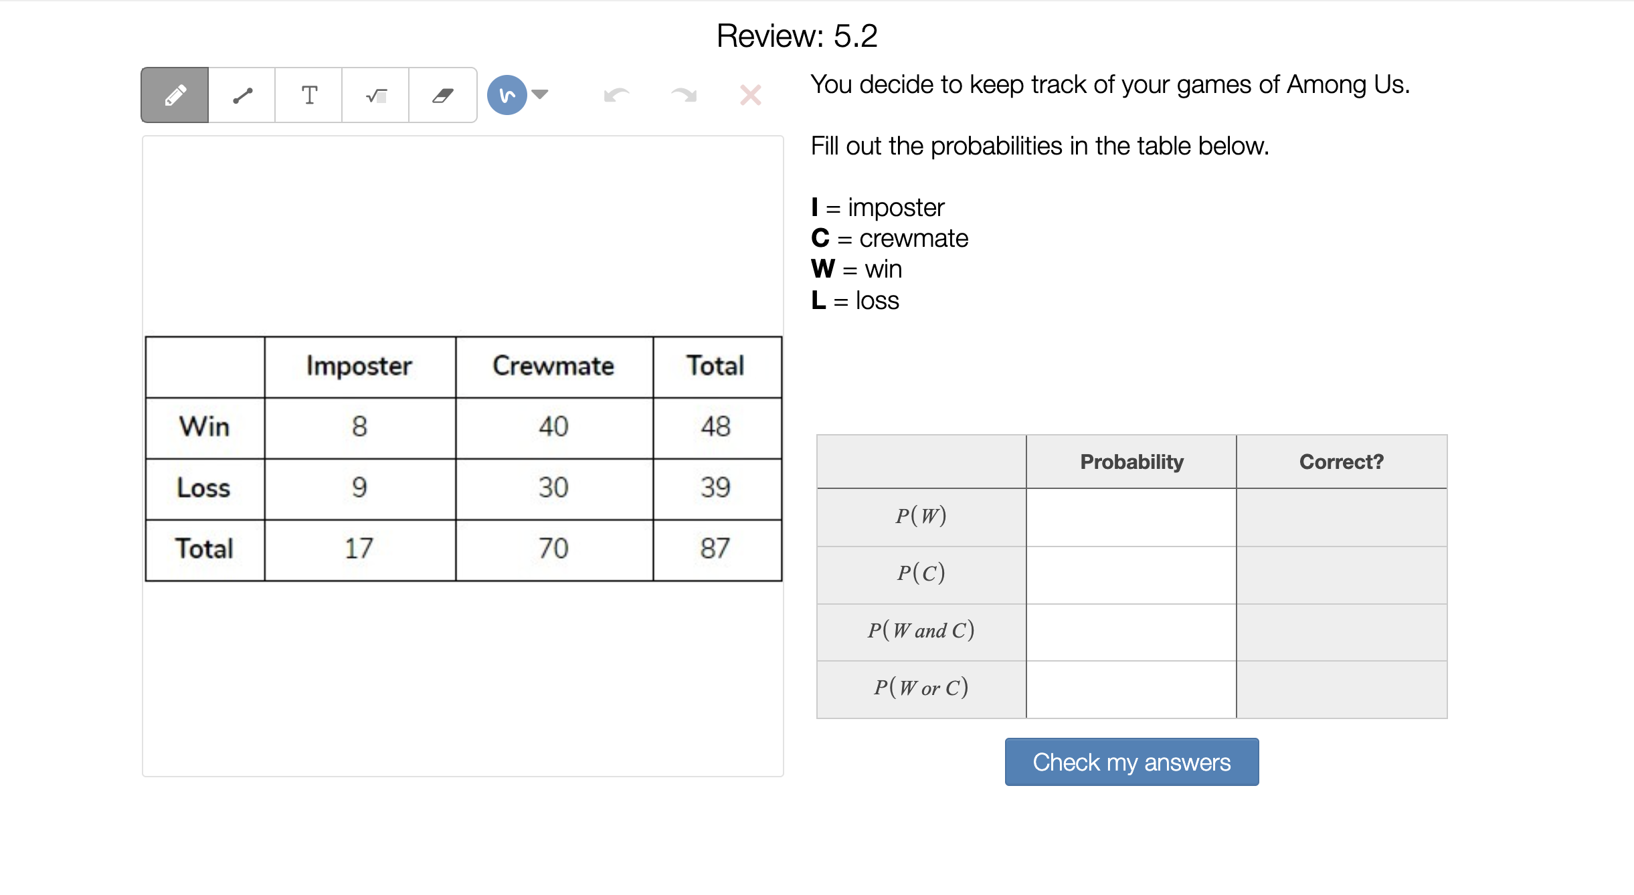Click the P(W) probability input
Viewport: 1634px width, 895px height.
[x=1131, y=517]
